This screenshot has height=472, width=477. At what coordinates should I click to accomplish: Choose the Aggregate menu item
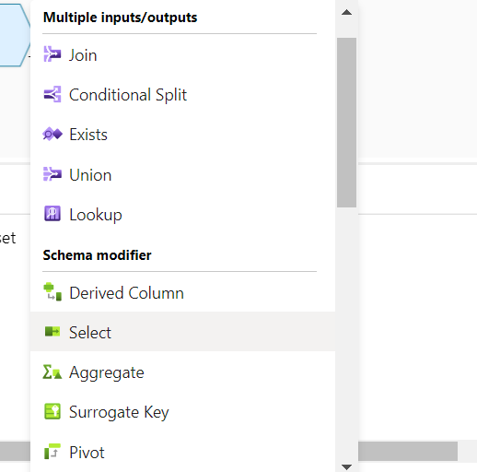click(x=182, y=372)
